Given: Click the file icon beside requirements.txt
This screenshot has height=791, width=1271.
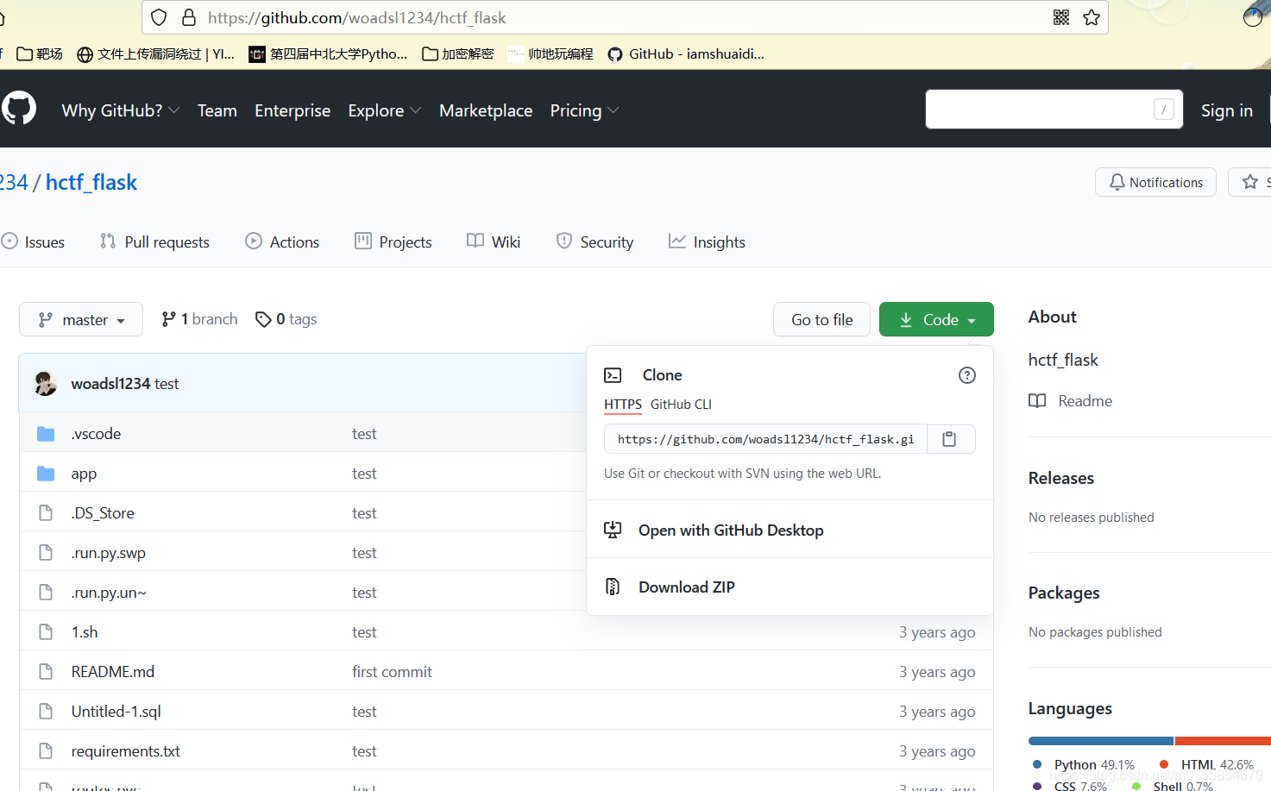Looking at the screenshot, I should pyautogui.click(x=46, y=751).
